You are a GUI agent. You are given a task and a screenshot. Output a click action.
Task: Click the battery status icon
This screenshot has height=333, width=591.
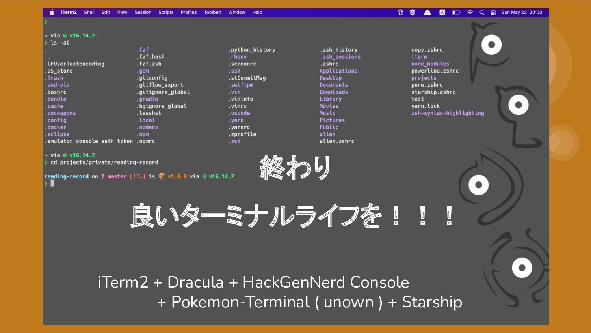click(x=456, y=12)
